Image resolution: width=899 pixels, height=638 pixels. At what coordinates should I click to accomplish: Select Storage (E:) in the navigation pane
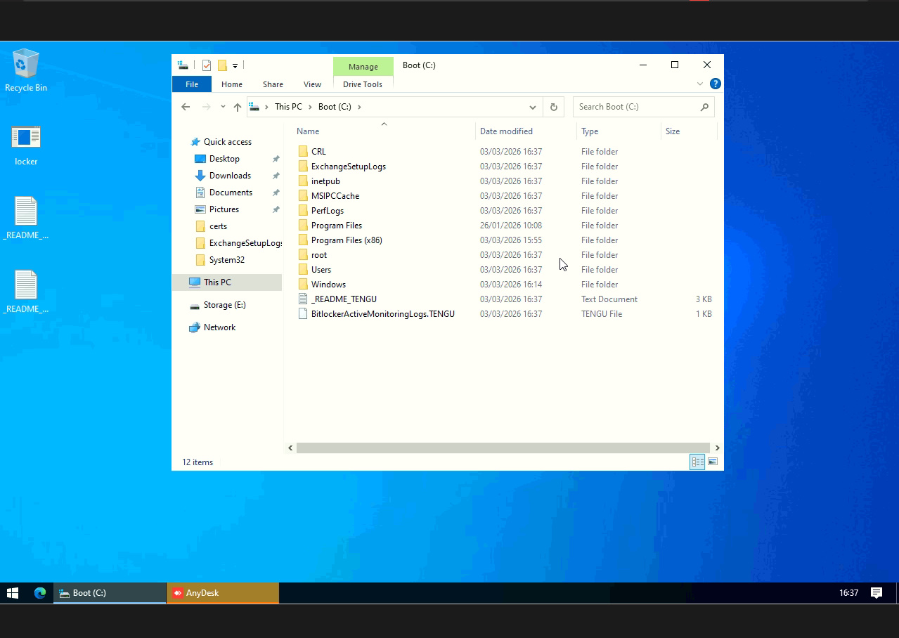click(x=224, y=305)
